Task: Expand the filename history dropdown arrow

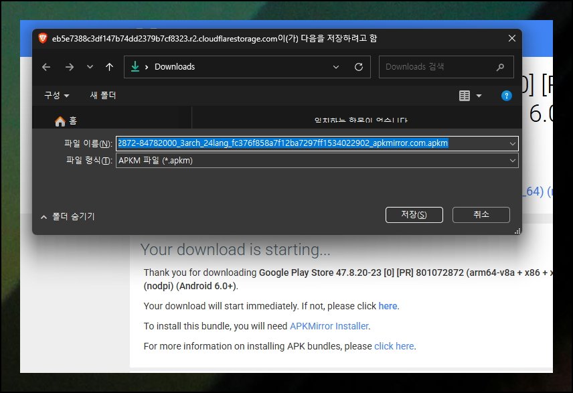Action: 513,144
